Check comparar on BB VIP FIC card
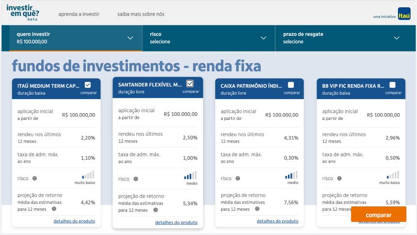Screen dimensions: 417x235 click(392, 85)
